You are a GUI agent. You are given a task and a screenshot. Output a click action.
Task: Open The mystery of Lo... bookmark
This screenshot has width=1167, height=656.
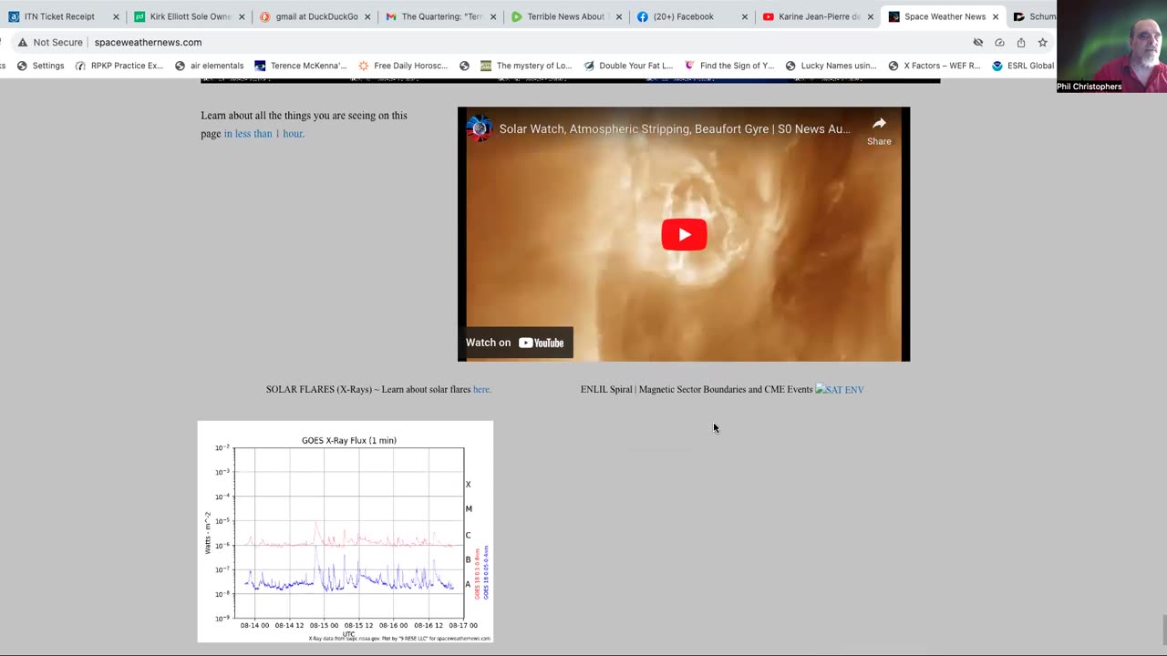pos(526,66)
